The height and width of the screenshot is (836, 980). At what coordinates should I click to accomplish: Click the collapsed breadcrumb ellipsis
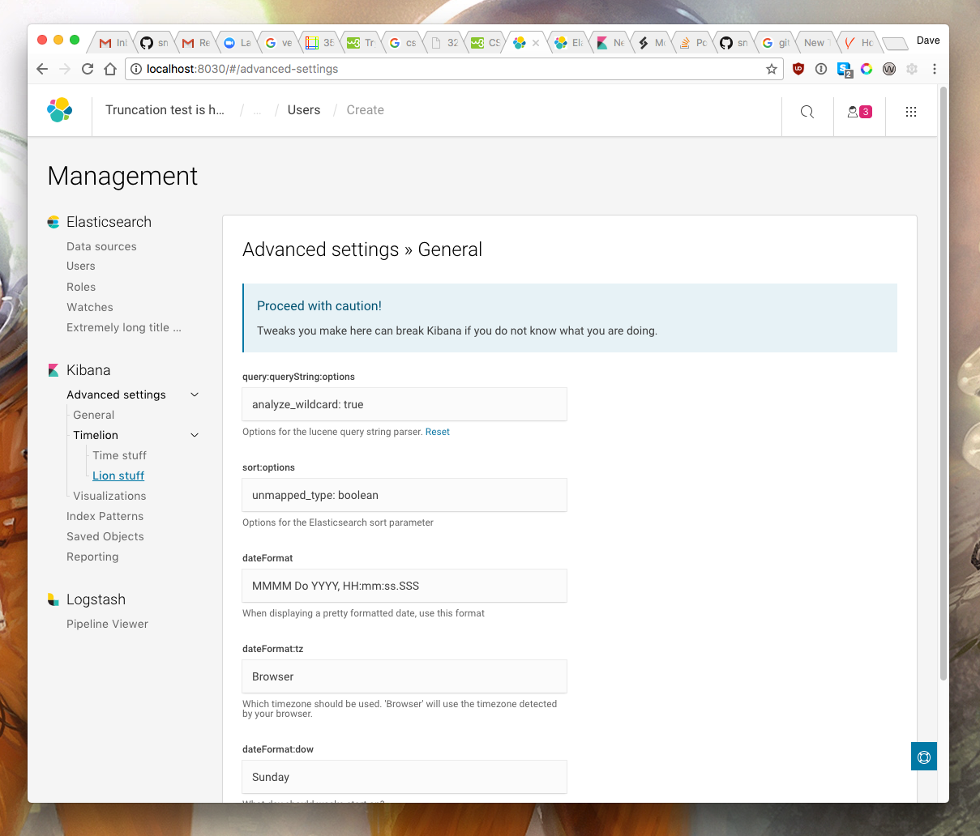(x=258, y=111)
